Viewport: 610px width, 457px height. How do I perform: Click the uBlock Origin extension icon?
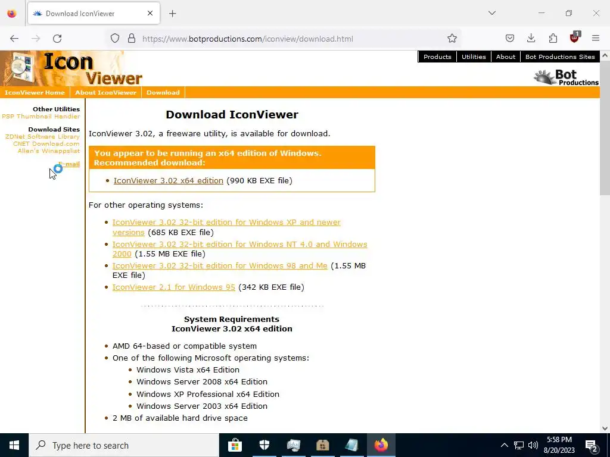tap(575, 37)
